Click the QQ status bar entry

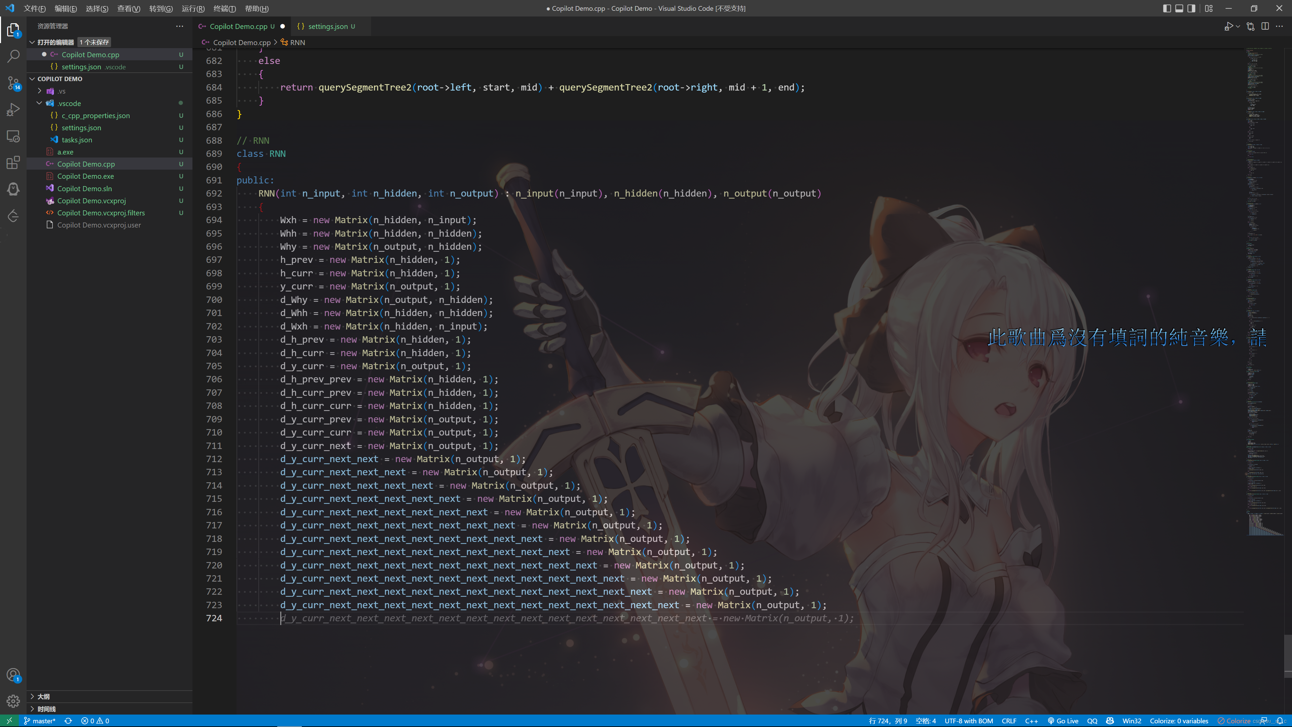click(1092, 721)
